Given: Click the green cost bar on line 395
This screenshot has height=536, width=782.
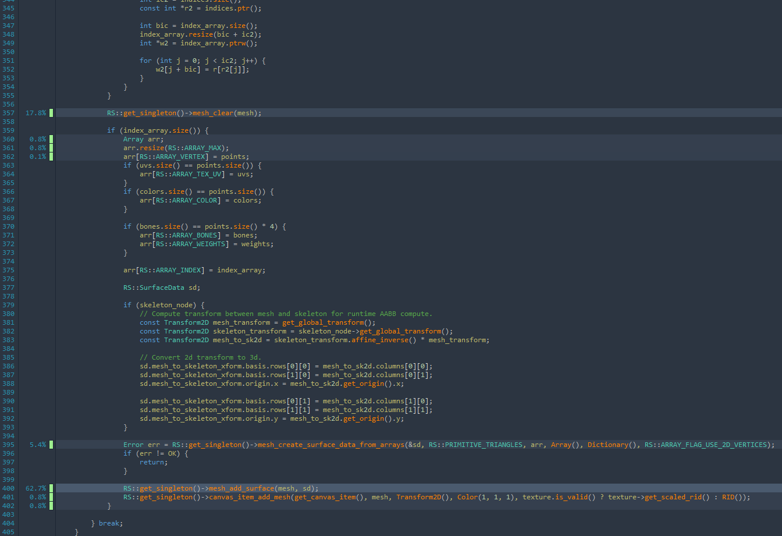Looking at the screenshot, I should 51,445.
